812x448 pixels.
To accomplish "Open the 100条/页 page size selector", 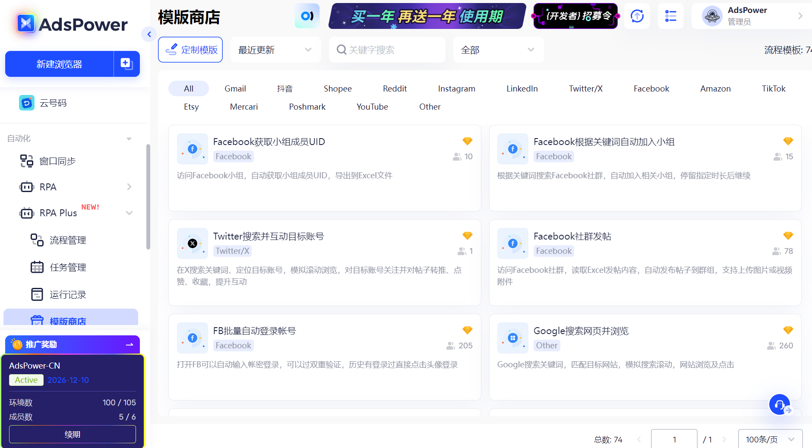I will coord(771,439).
